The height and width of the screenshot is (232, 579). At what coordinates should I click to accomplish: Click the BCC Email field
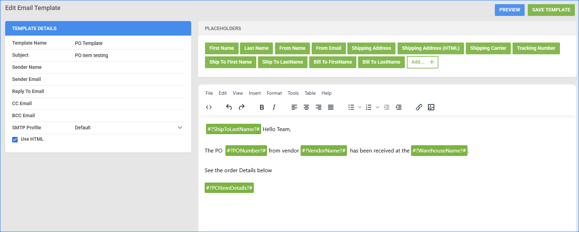click(130, 116)
